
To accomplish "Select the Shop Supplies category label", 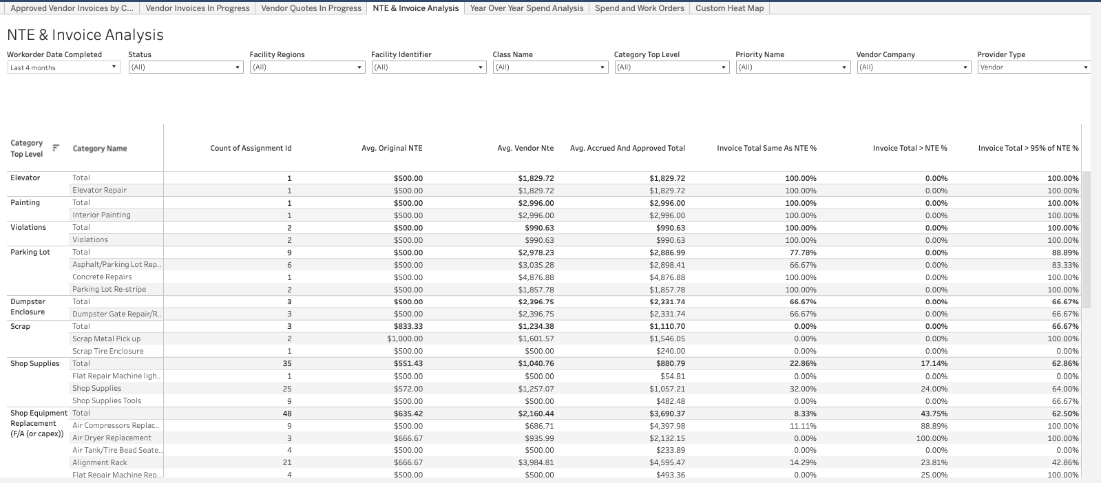I will pyautogui.click(x=35, y=363).
